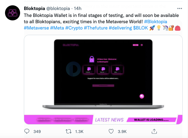Open the #Metaverse hashtag
The image size is (188, 138).
coord(36,28)
